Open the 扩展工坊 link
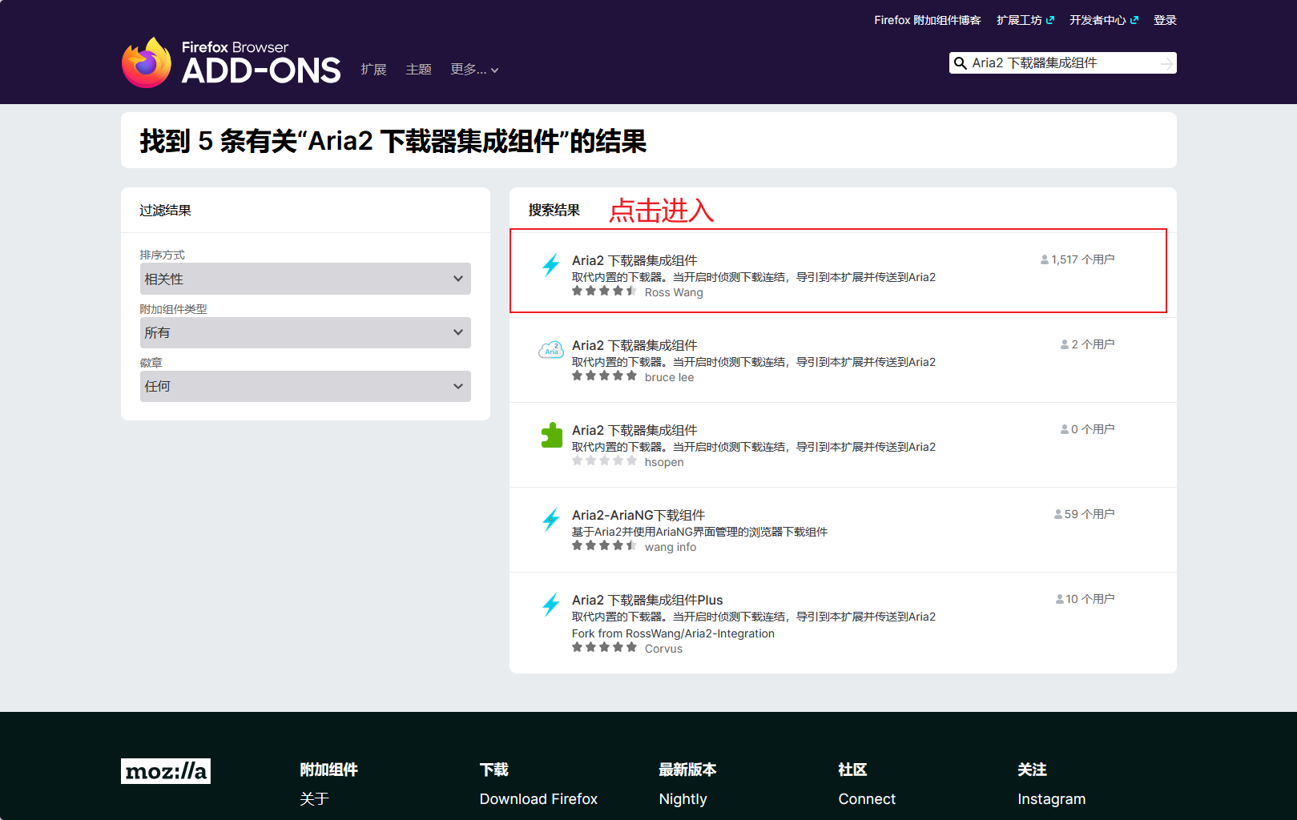Viewport: 1297px width, 820px height. [x=1025, y=20]
